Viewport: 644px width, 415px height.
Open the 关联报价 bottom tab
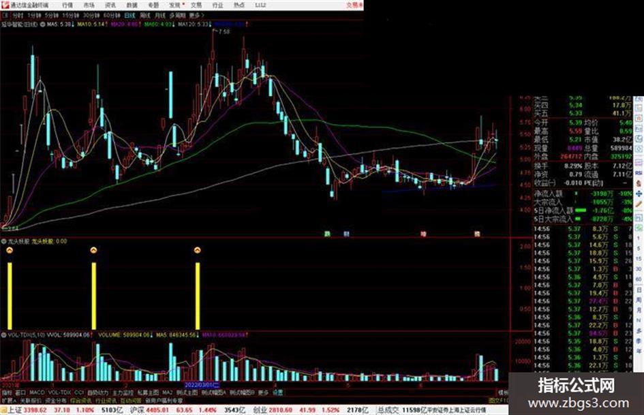click(x=31, y=400)
